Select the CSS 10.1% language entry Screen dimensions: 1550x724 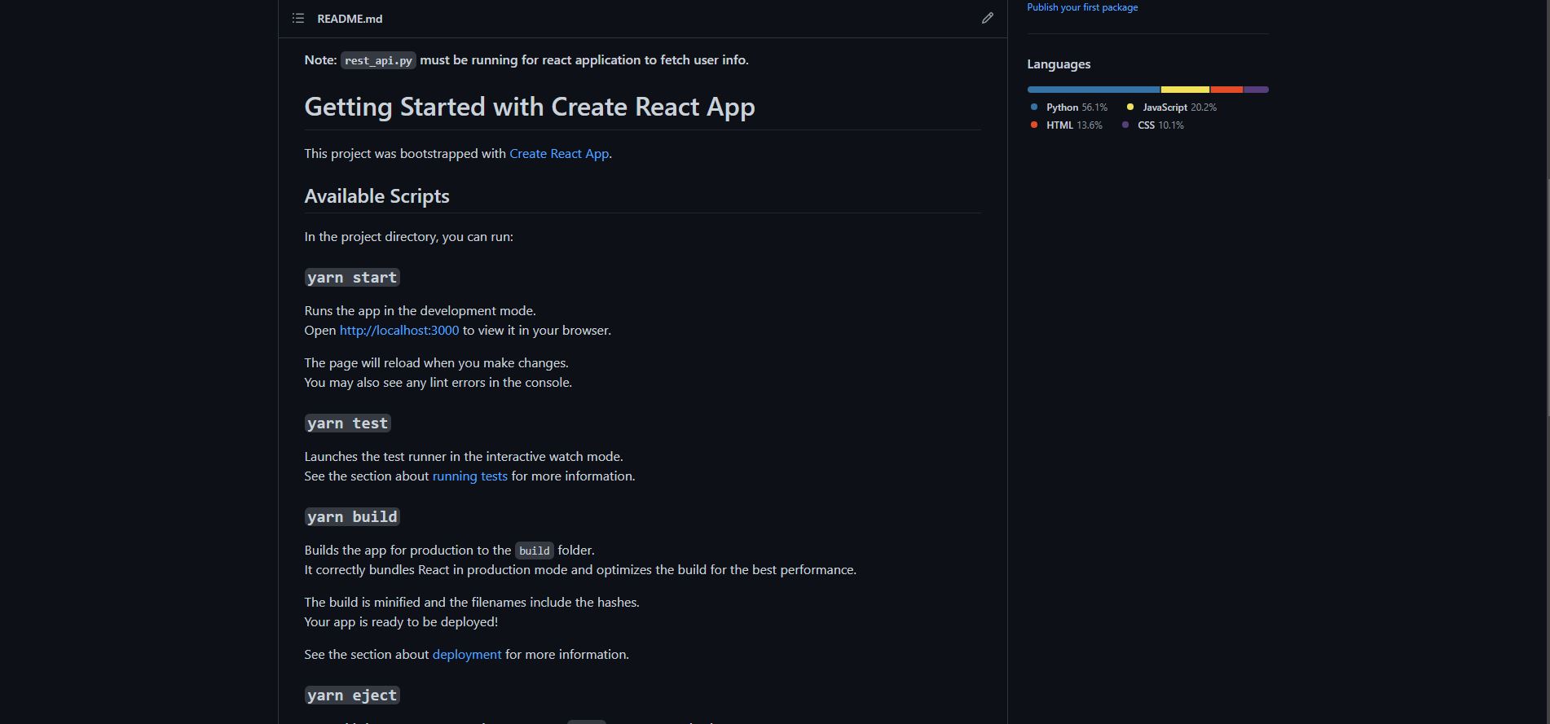pos(1153,125)
